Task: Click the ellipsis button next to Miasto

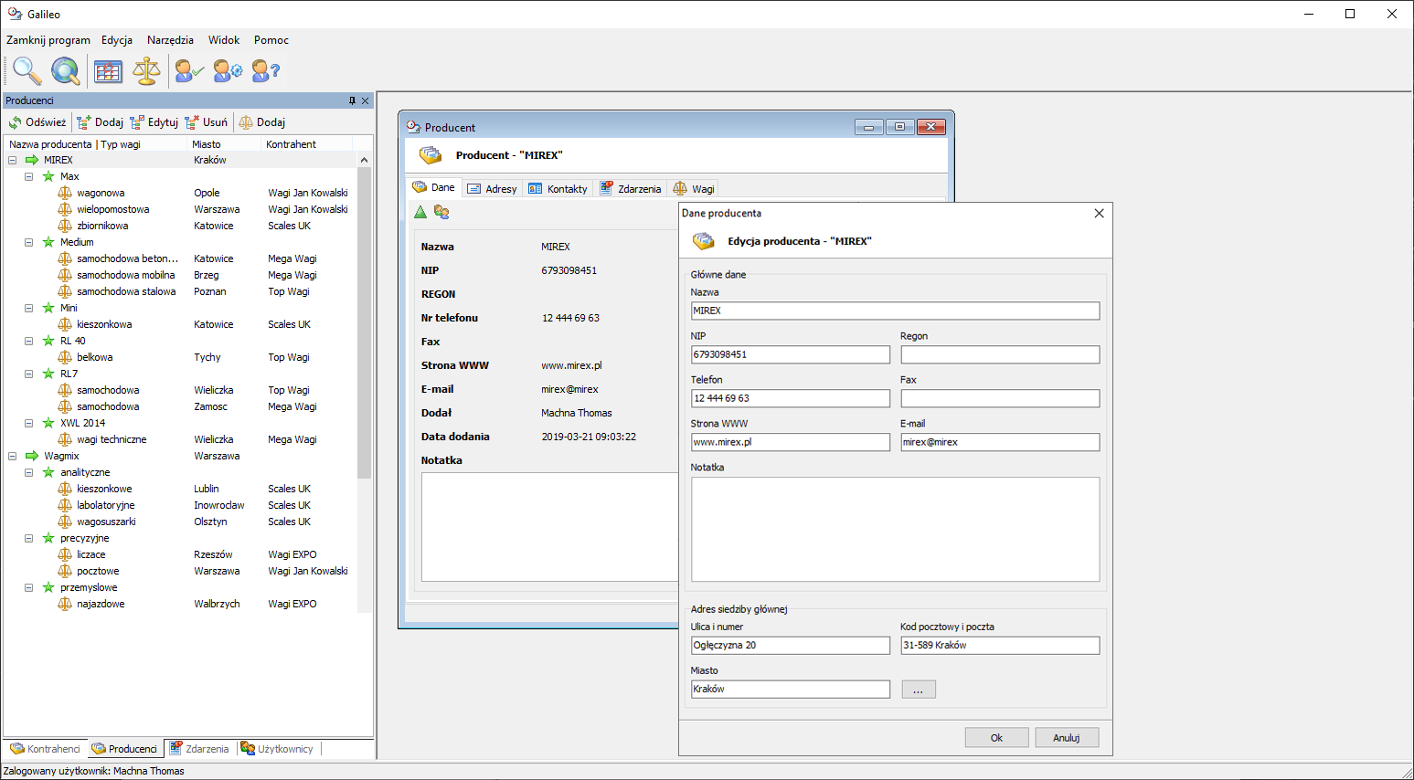Action: tap(918, 690)
